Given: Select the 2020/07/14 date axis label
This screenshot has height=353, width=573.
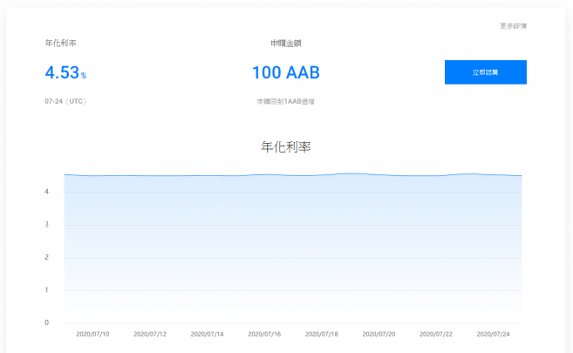Looking at the screenshot, I should coord(207,334).
